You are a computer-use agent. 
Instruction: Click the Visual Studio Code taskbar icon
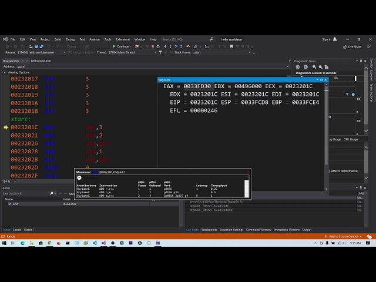tap(95, 243)
